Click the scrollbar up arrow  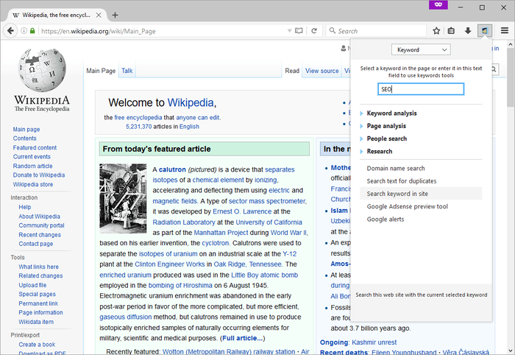[511, 44]
